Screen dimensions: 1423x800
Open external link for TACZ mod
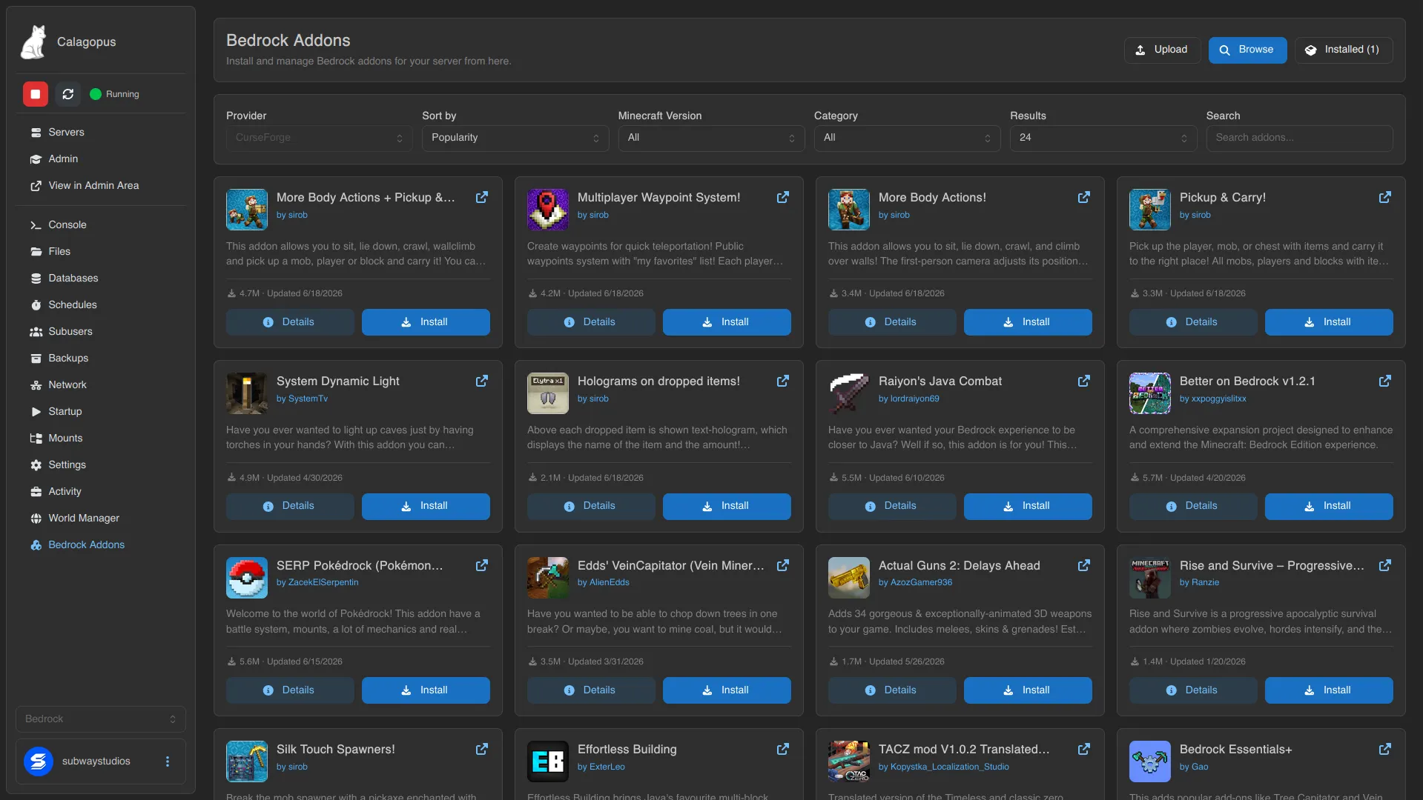1084,749
